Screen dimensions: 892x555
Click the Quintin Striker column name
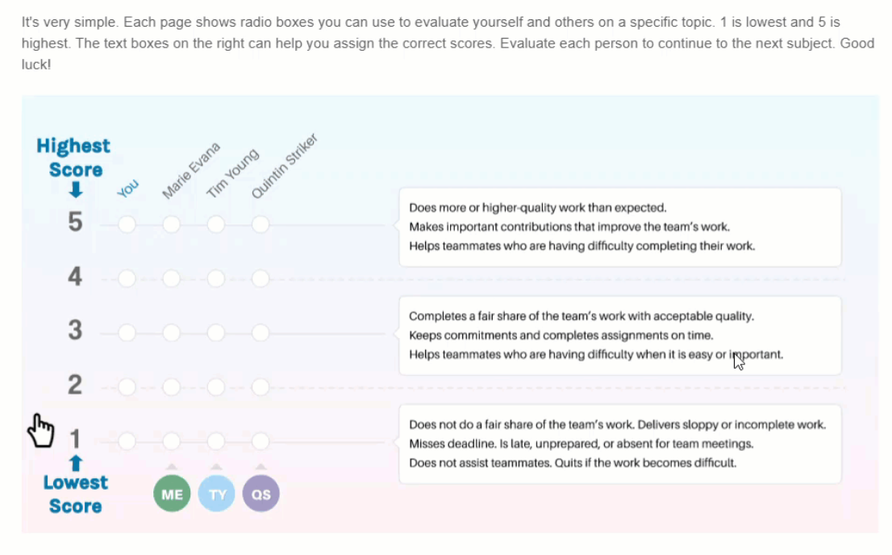pos(284,166)
